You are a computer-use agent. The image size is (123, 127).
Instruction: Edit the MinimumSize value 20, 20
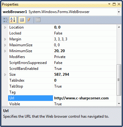coord(59,51)
